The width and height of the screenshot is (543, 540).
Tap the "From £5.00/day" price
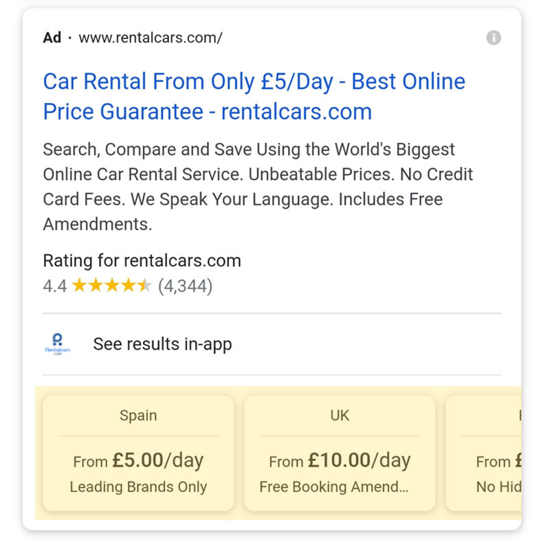138,460
